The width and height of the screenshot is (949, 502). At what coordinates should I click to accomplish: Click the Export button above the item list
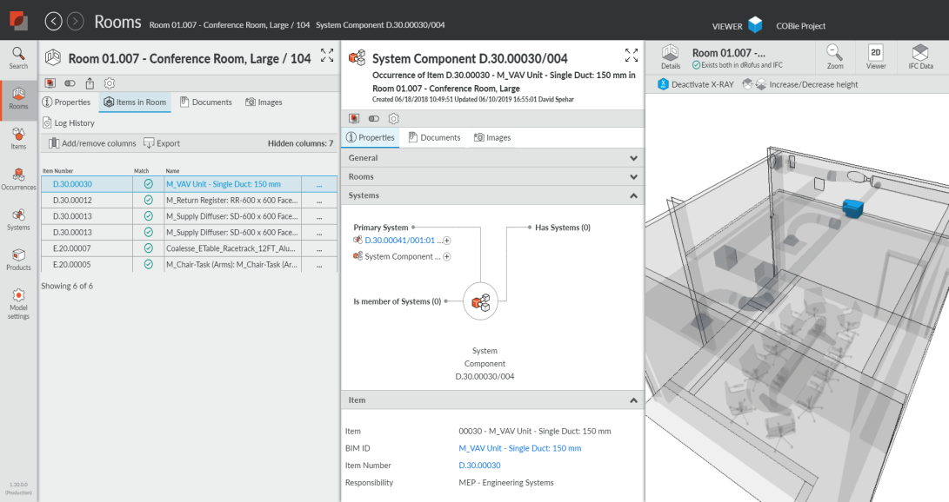coord(163,142)
